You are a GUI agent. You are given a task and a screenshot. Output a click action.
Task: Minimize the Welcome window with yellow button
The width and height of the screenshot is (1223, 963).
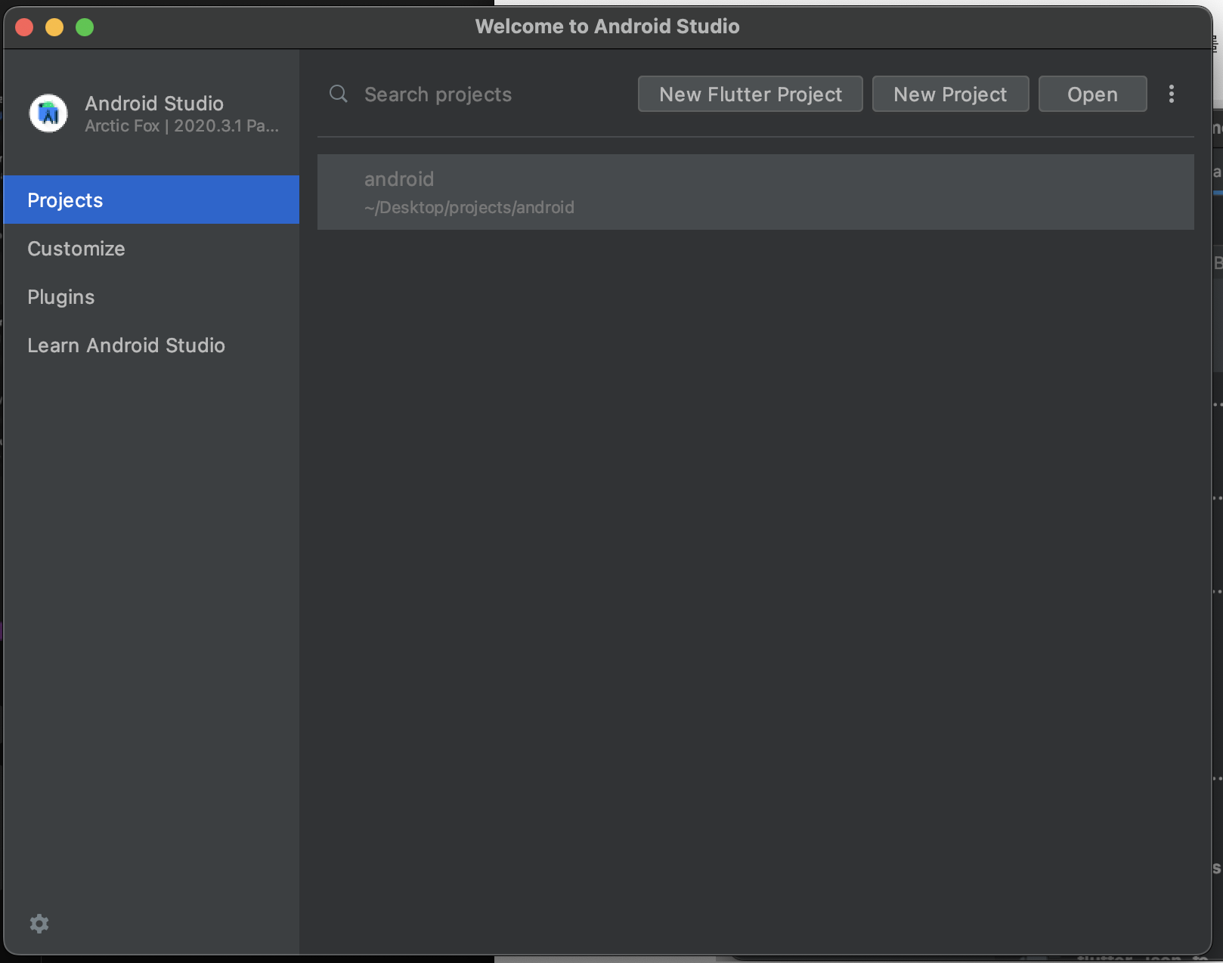54,27
